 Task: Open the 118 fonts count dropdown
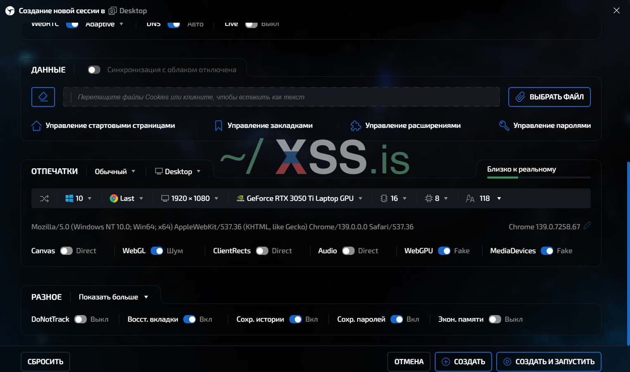[483, 198]
